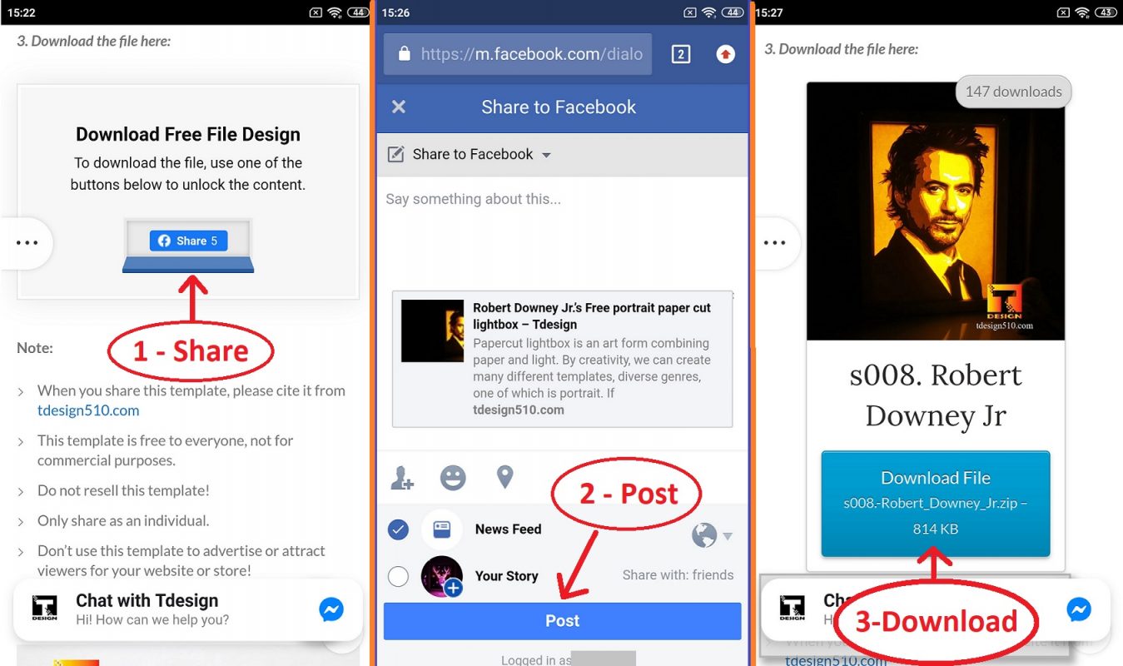
Task: Click Tdesign logo in left chat widget
Action: click(x=44, y=609)
